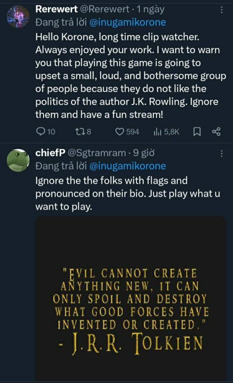Open @inugamikorone link in chiefP's reply
233x383 pixels.
(x=128, y=166)
